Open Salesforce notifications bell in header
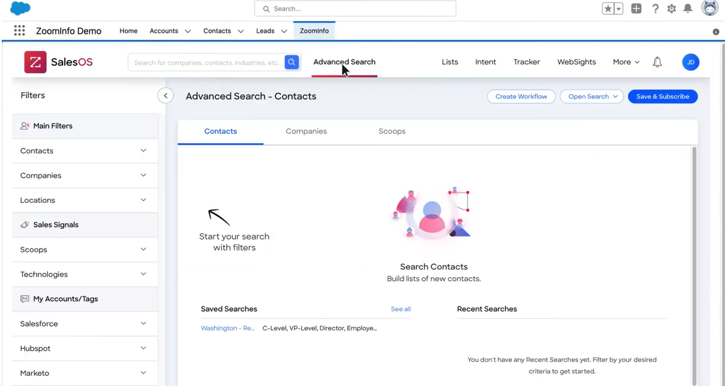725x386 pixels. pyautogui.click(x=688, y=8)
